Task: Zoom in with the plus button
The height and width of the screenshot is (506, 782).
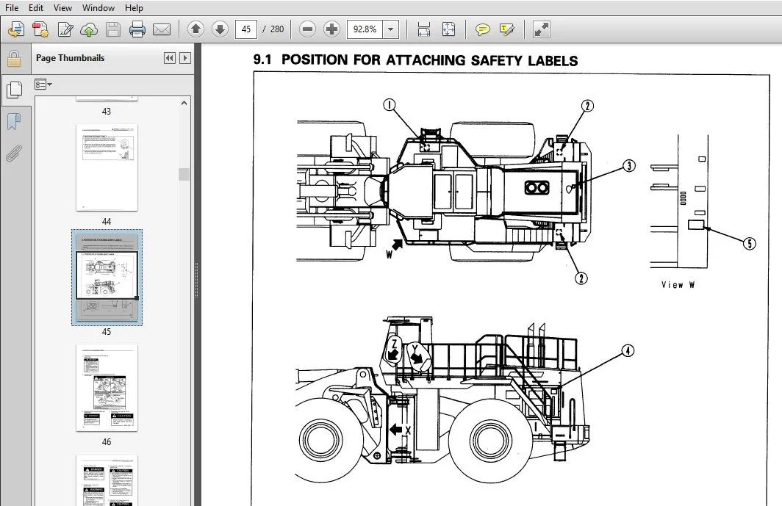Action: tap(331, 29)
